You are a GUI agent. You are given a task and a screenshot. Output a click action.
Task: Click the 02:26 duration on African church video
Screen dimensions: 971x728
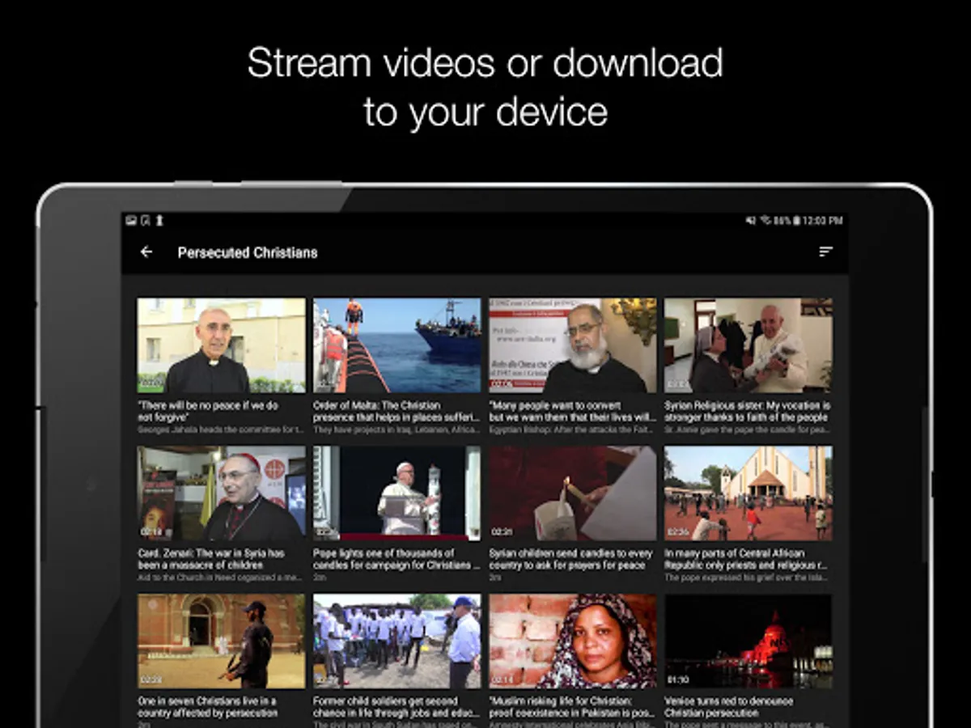click(x=677, y=531)
